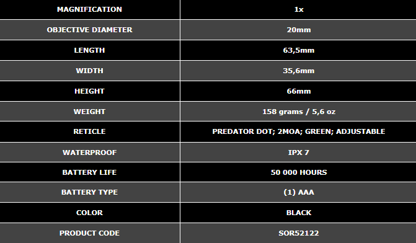Select the 20mm objective diameter value
This screenshot has width=416, height=243.
(299, 30)
